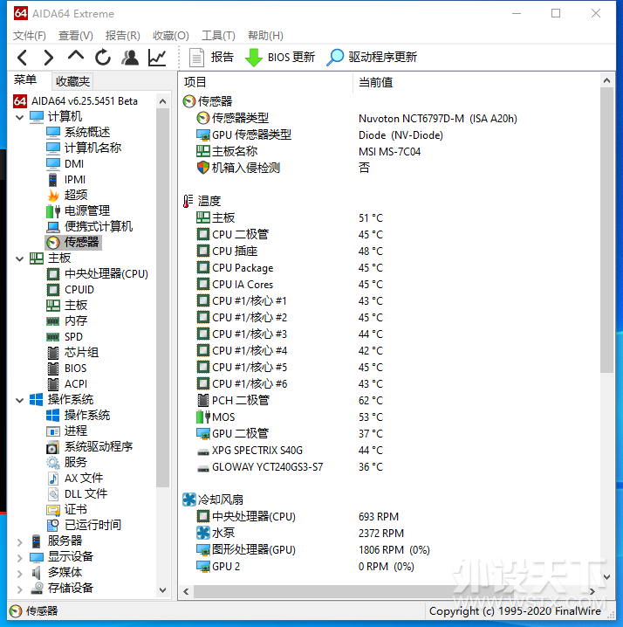623x627 pixels.
Task: Click the Refresh icon in toolbar
Action: (x=103, y=58)
